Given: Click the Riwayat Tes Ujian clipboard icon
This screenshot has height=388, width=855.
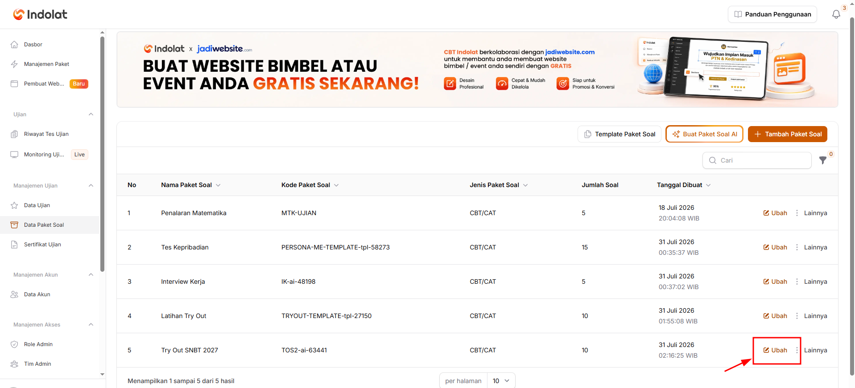Looking at the screenshot, I should click(14, 134).
